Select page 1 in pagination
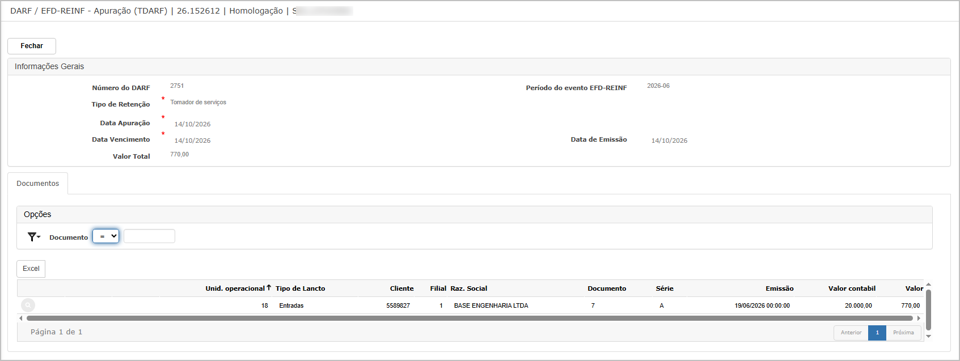The height and width of the screenshot is (361, 960). click(x=877, y=333)
